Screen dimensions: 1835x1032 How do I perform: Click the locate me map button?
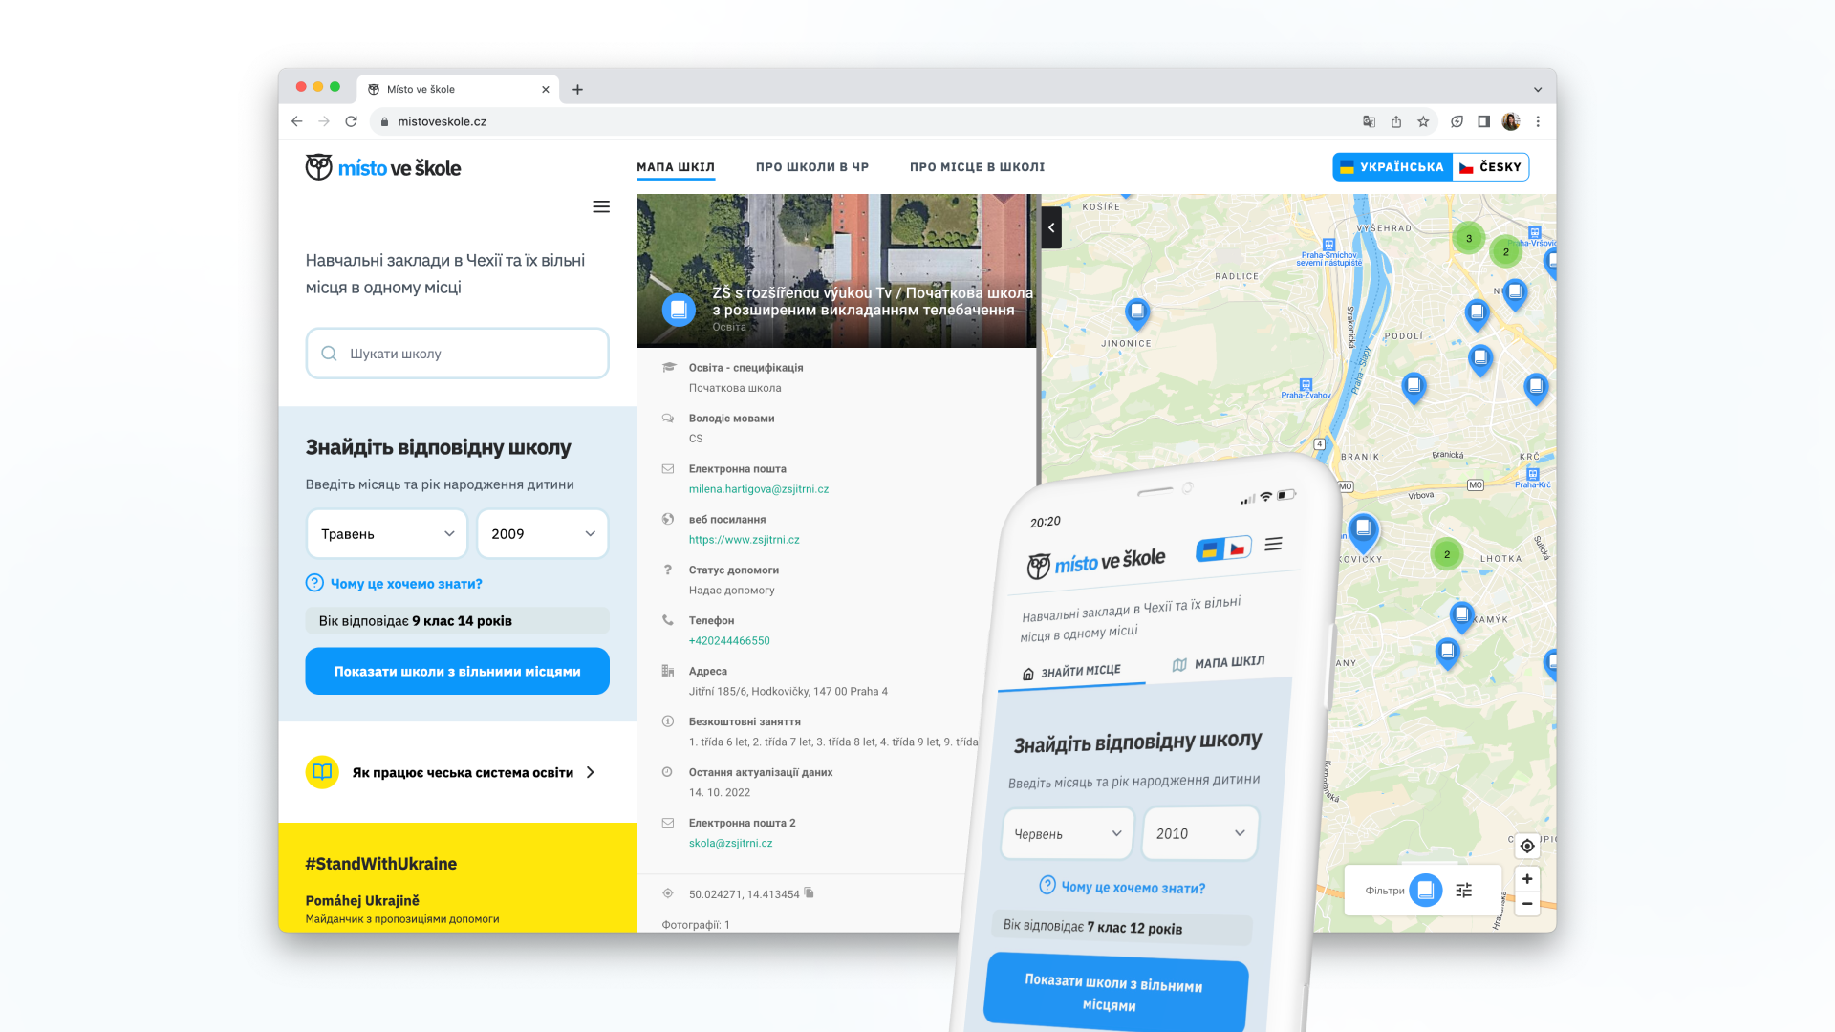[1527, 846]
